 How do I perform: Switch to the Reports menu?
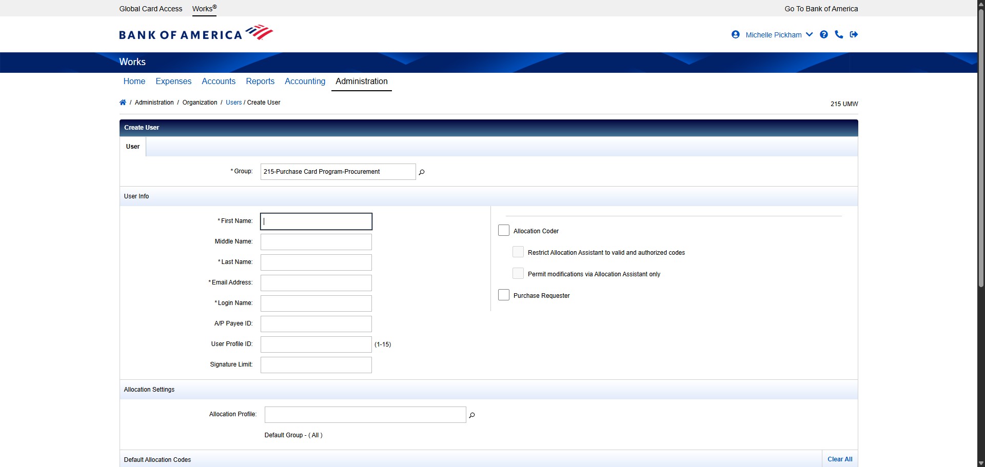pyautogui.click(x=260, y=81)
